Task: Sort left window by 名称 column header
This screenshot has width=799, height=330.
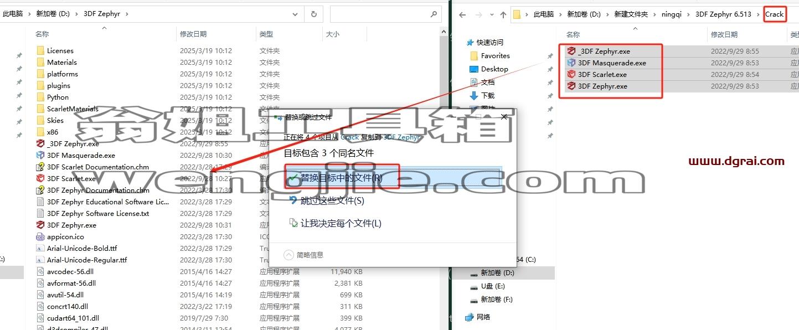Action: pyautogui.click(x=42, y=34)
